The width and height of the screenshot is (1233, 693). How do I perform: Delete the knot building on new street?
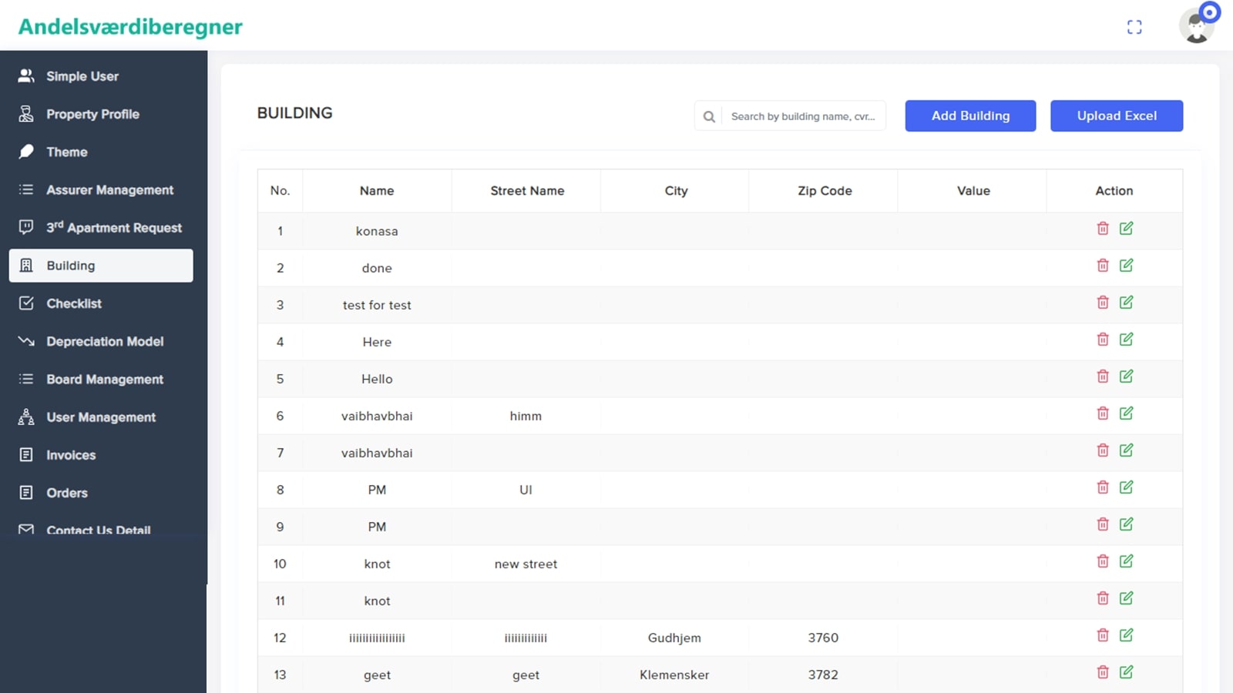coord(1103,561)
